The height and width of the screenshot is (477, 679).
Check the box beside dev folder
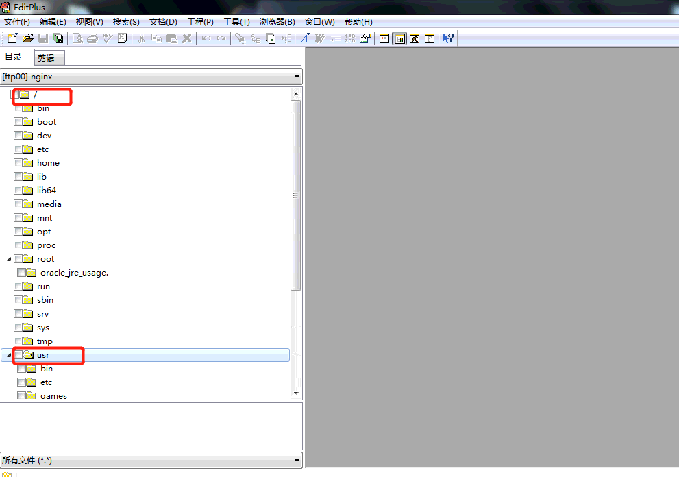[x=18, y=136]
